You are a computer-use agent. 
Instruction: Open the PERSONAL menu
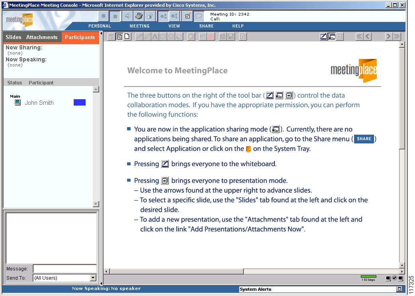click(100, 26)
